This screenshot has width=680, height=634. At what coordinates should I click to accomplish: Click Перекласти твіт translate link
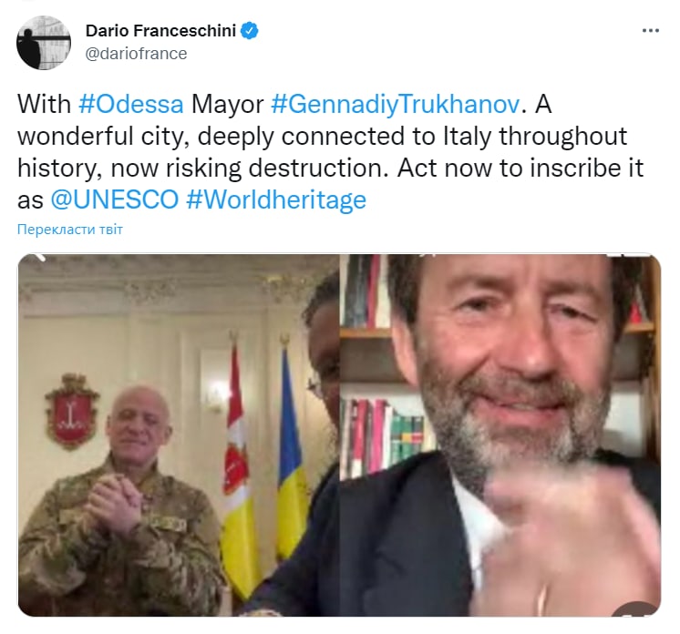(x=70, y=229)
